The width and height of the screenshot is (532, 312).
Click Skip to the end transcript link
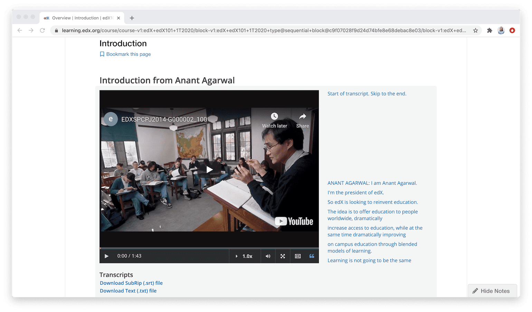tap(388, 93)
